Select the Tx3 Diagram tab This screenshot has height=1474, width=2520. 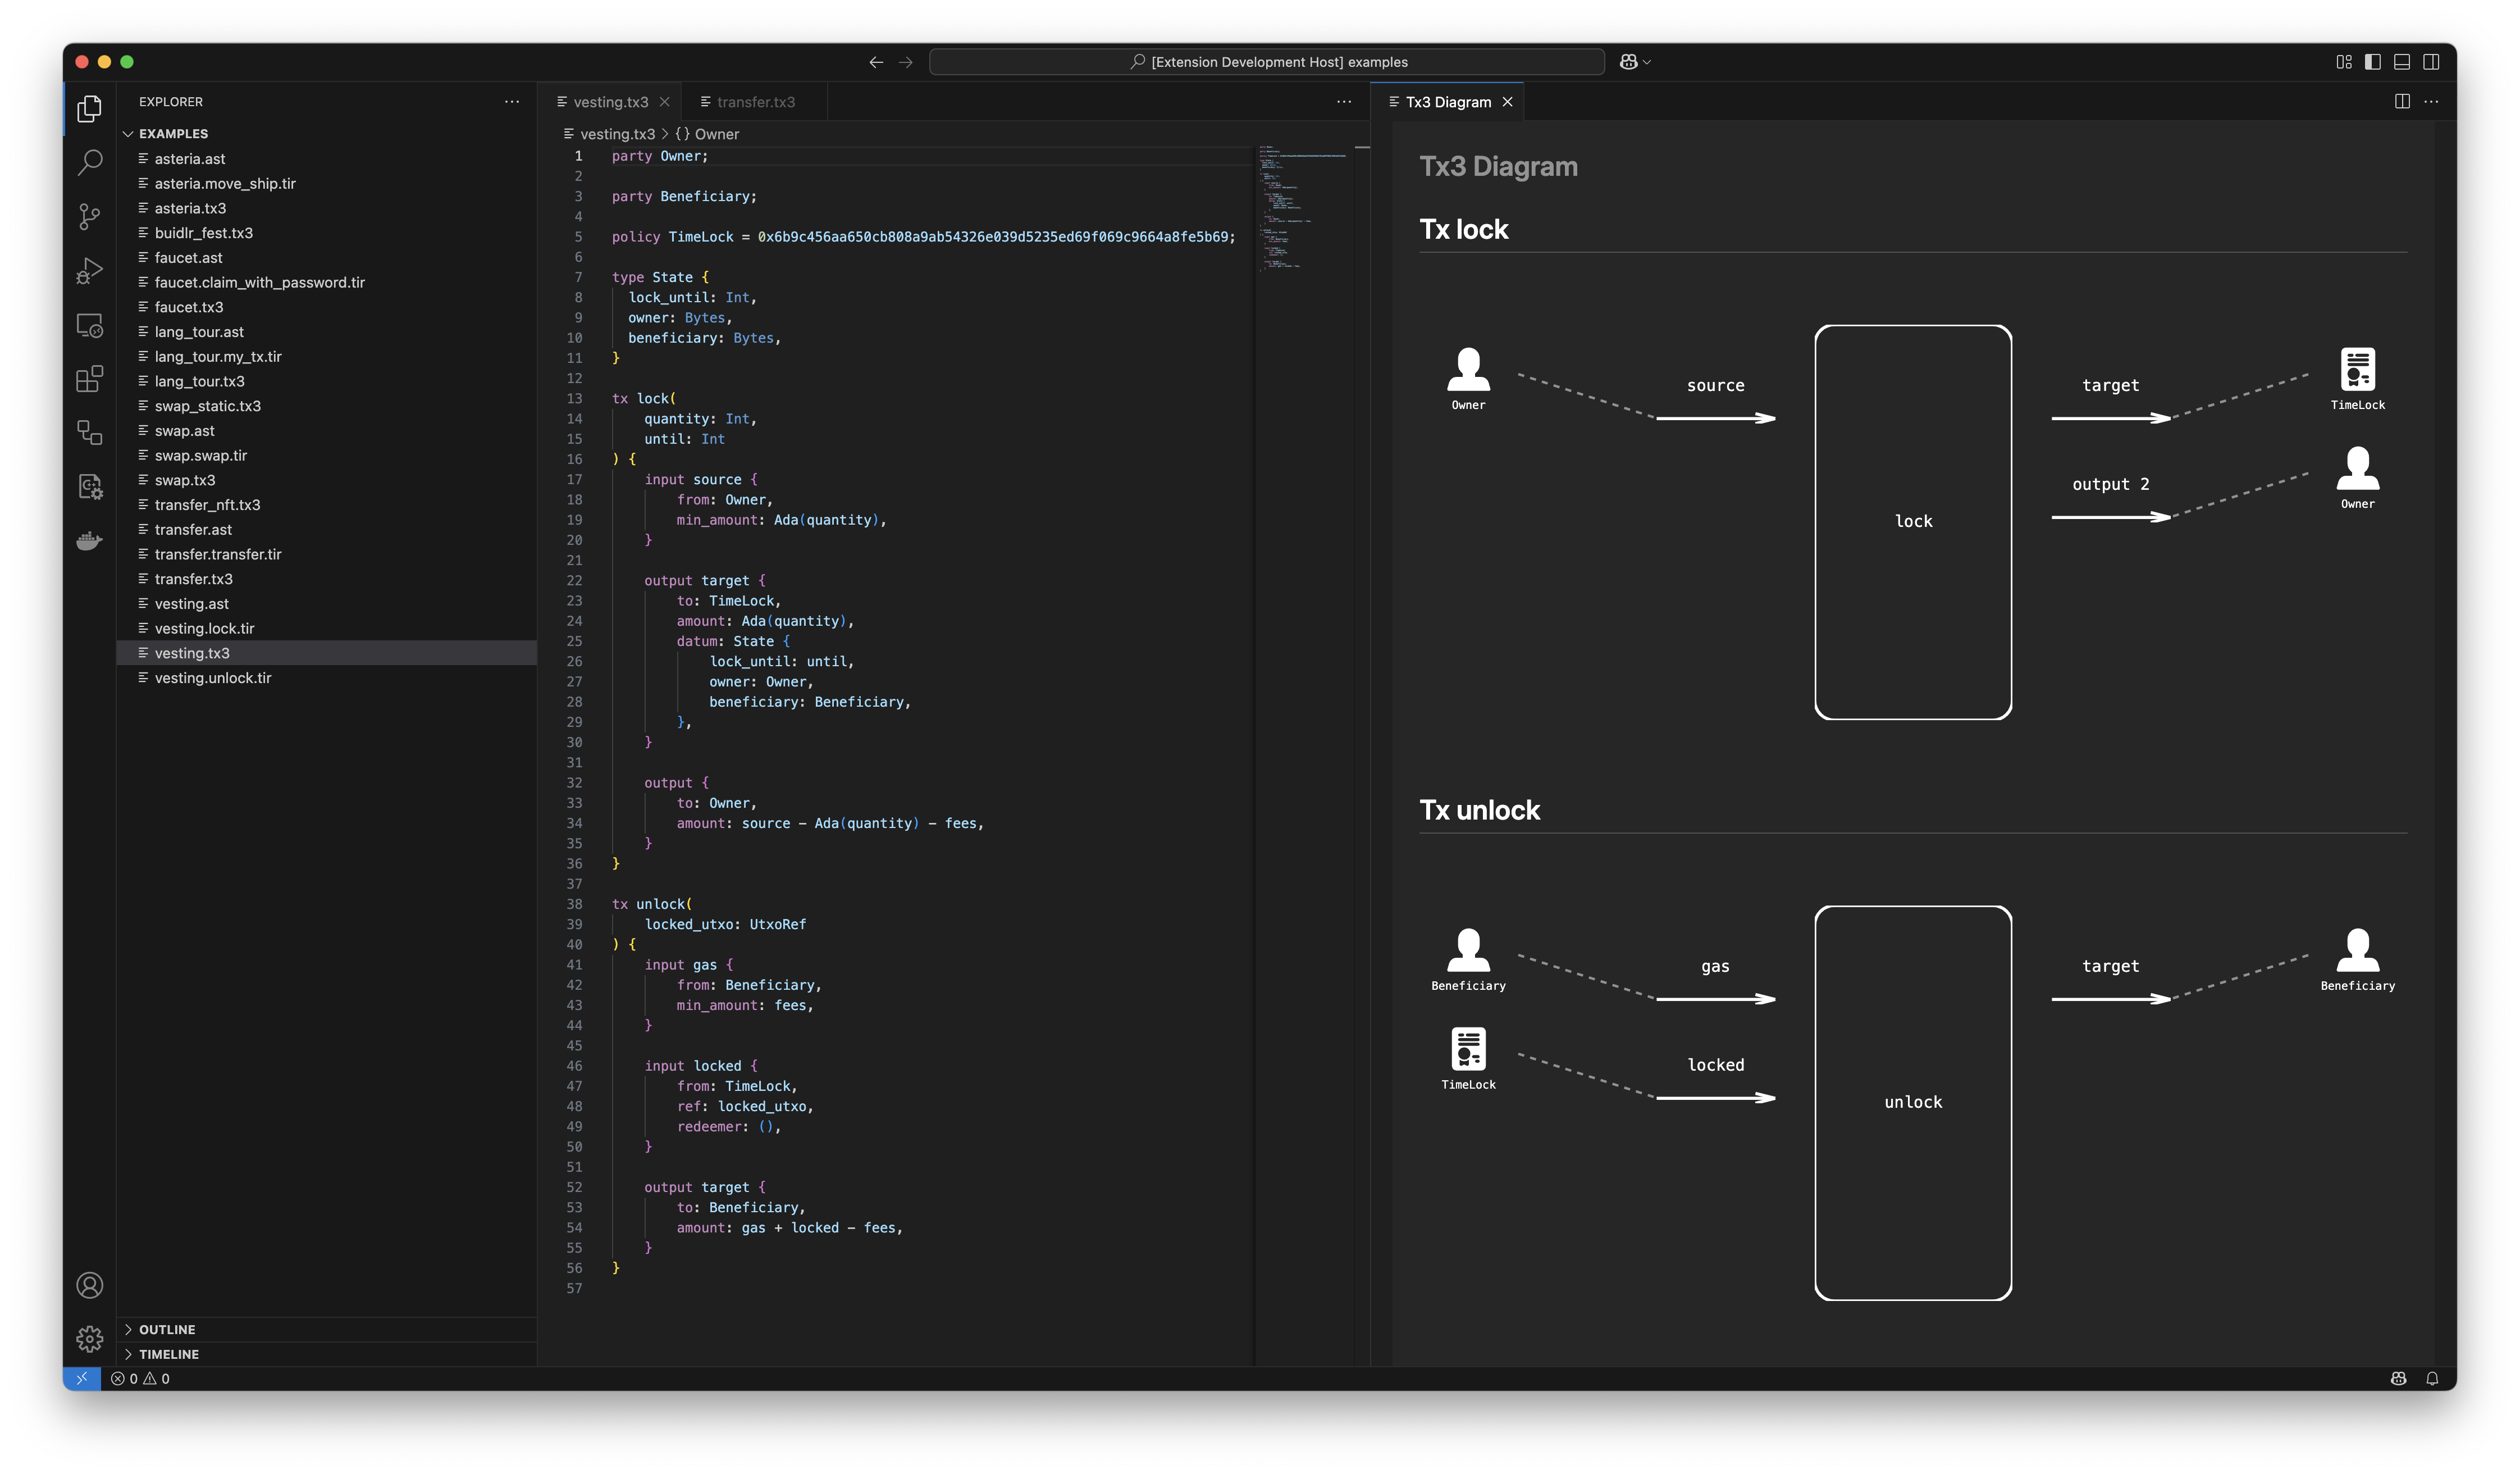1447,102
